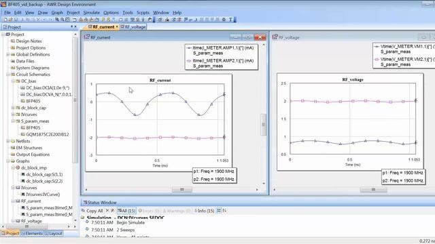Select the Design Notes tree item

pos(29,41)
